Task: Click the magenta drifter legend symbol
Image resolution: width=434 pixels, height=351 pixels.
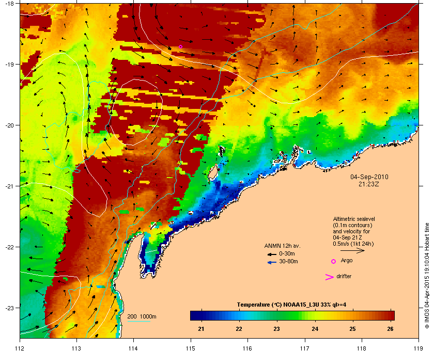Action: [x=330, y=277]
